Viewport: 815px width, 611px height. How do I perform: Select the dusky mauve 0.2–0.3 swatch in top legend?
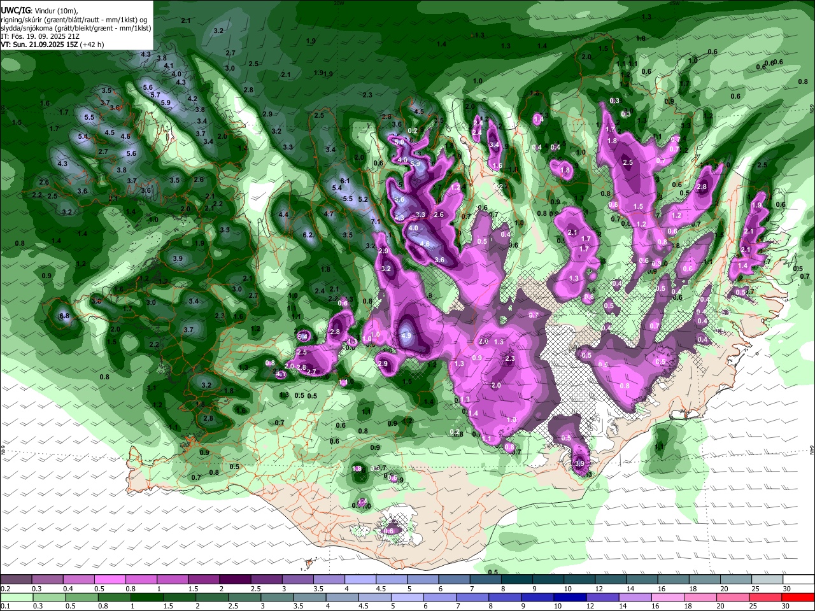point(16,580)
